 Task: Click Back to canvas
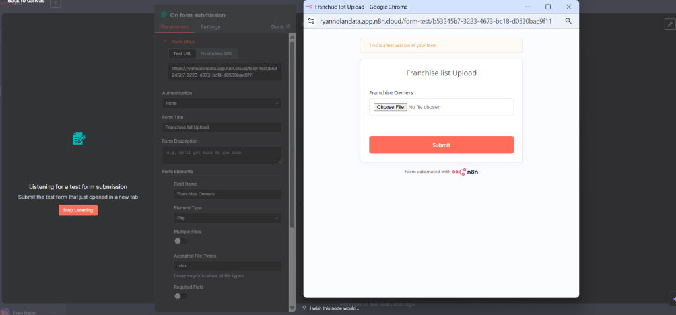coord(26,2)
